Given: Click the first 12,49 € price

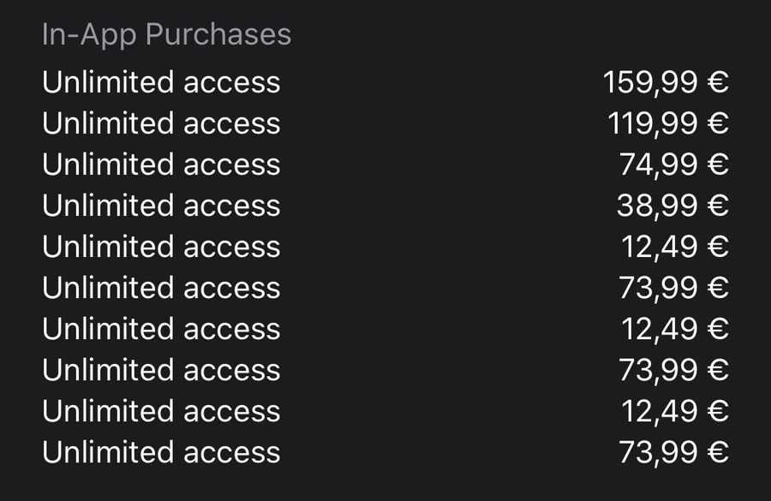Looking at the screenshot, I should [x=675, y=247].
